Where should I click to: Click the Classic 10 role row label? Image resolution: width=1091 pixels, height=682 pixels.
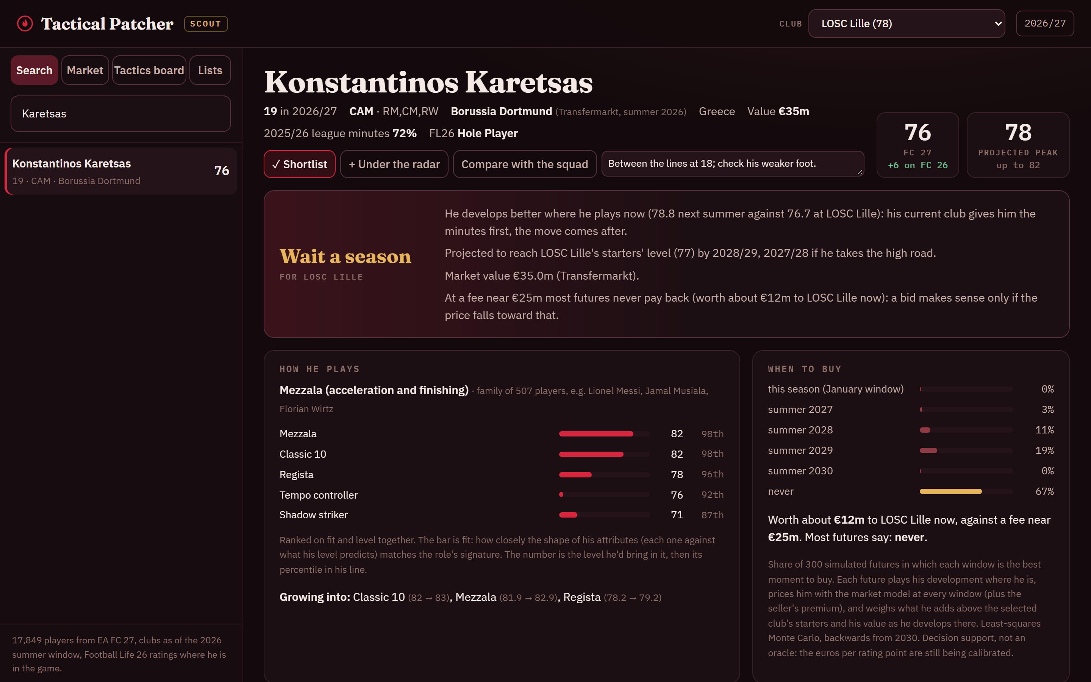[303, 454]
